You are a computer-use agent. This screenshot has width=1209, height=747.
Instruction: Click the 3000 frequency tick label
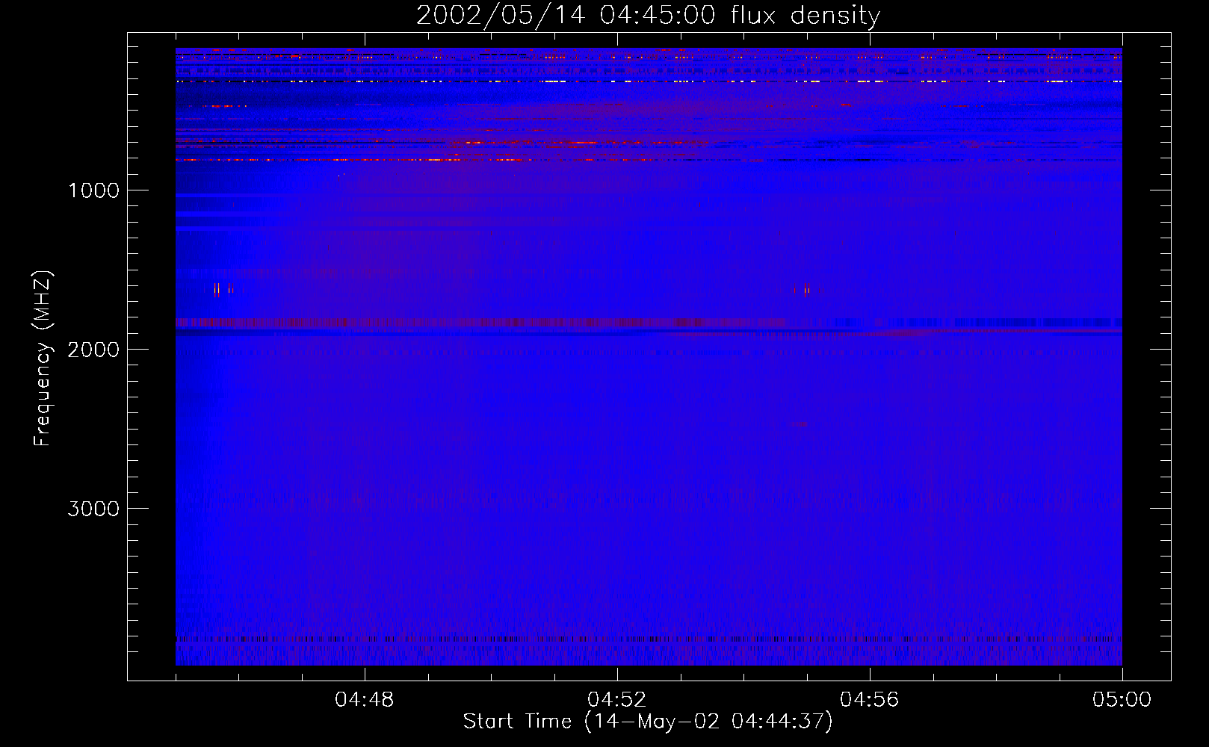click(x=93, y=509)
